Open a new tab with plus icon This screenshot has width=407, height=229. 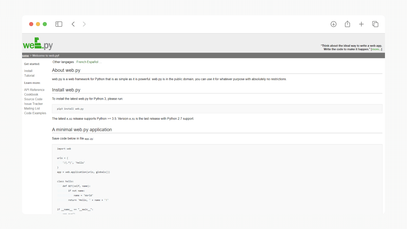coord(361,24)
